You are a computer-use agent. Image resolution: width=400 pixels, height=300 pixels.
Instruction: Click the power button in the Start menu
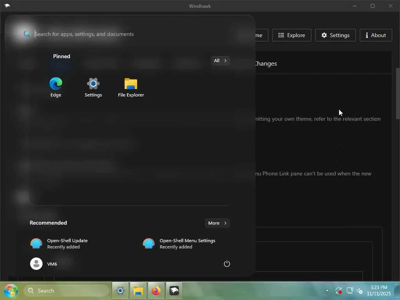227,264
